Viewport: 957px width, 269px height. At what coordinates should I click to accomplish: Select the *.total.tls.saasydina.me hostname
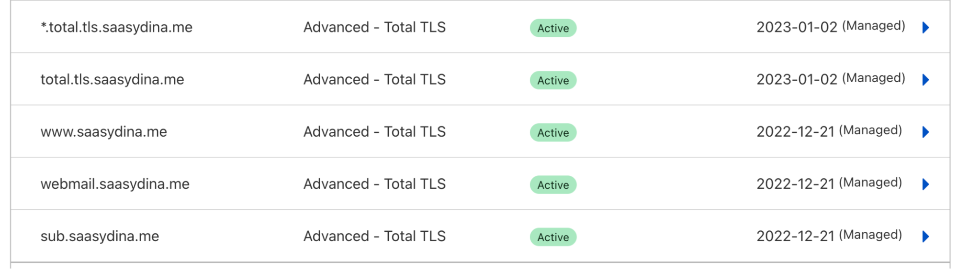[x=116, y=27]
